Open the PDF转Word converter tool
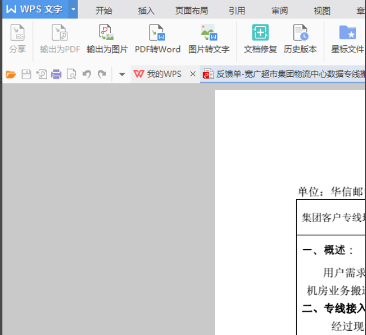 157,33
